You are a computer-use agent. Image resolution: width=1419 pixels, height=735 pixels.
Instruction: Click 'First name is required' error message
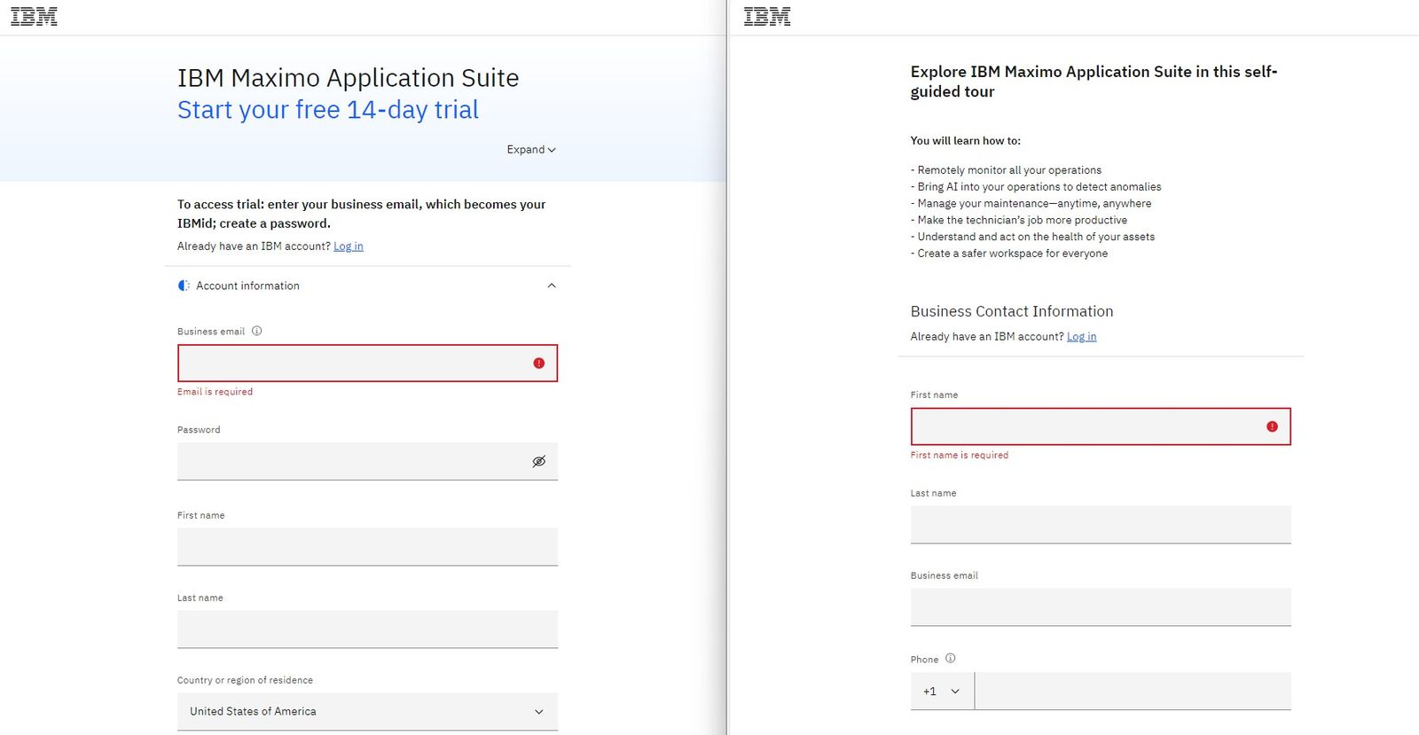click(x=959, y=455)
